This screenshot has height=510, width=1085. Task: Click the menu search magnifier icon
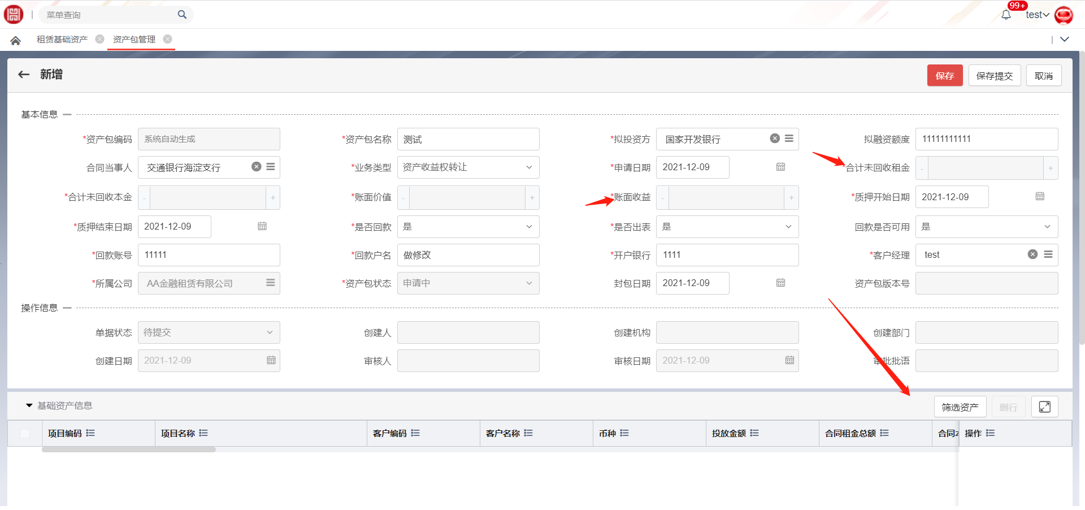point(182,15)
